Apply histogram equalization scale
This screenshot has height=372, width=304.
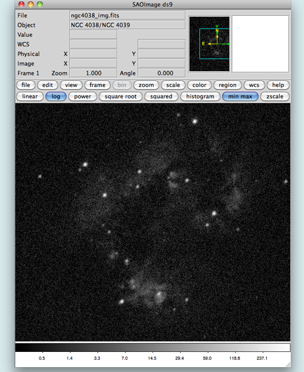click(x=200, y=96)
